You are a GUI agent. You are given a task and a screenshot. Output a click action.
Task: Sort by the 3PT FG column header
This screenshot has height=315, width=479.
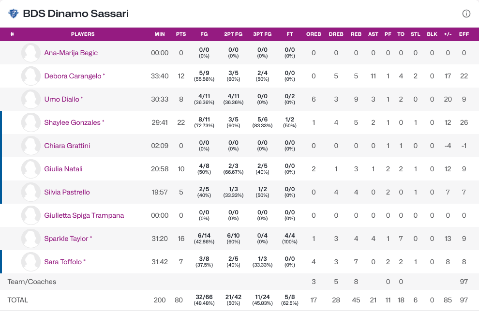click(x=262, y=34)
